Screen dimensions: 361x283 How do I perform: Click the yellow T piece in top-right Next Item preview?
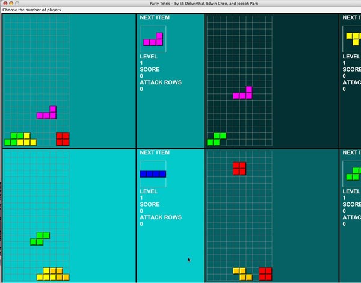(354, 39)
